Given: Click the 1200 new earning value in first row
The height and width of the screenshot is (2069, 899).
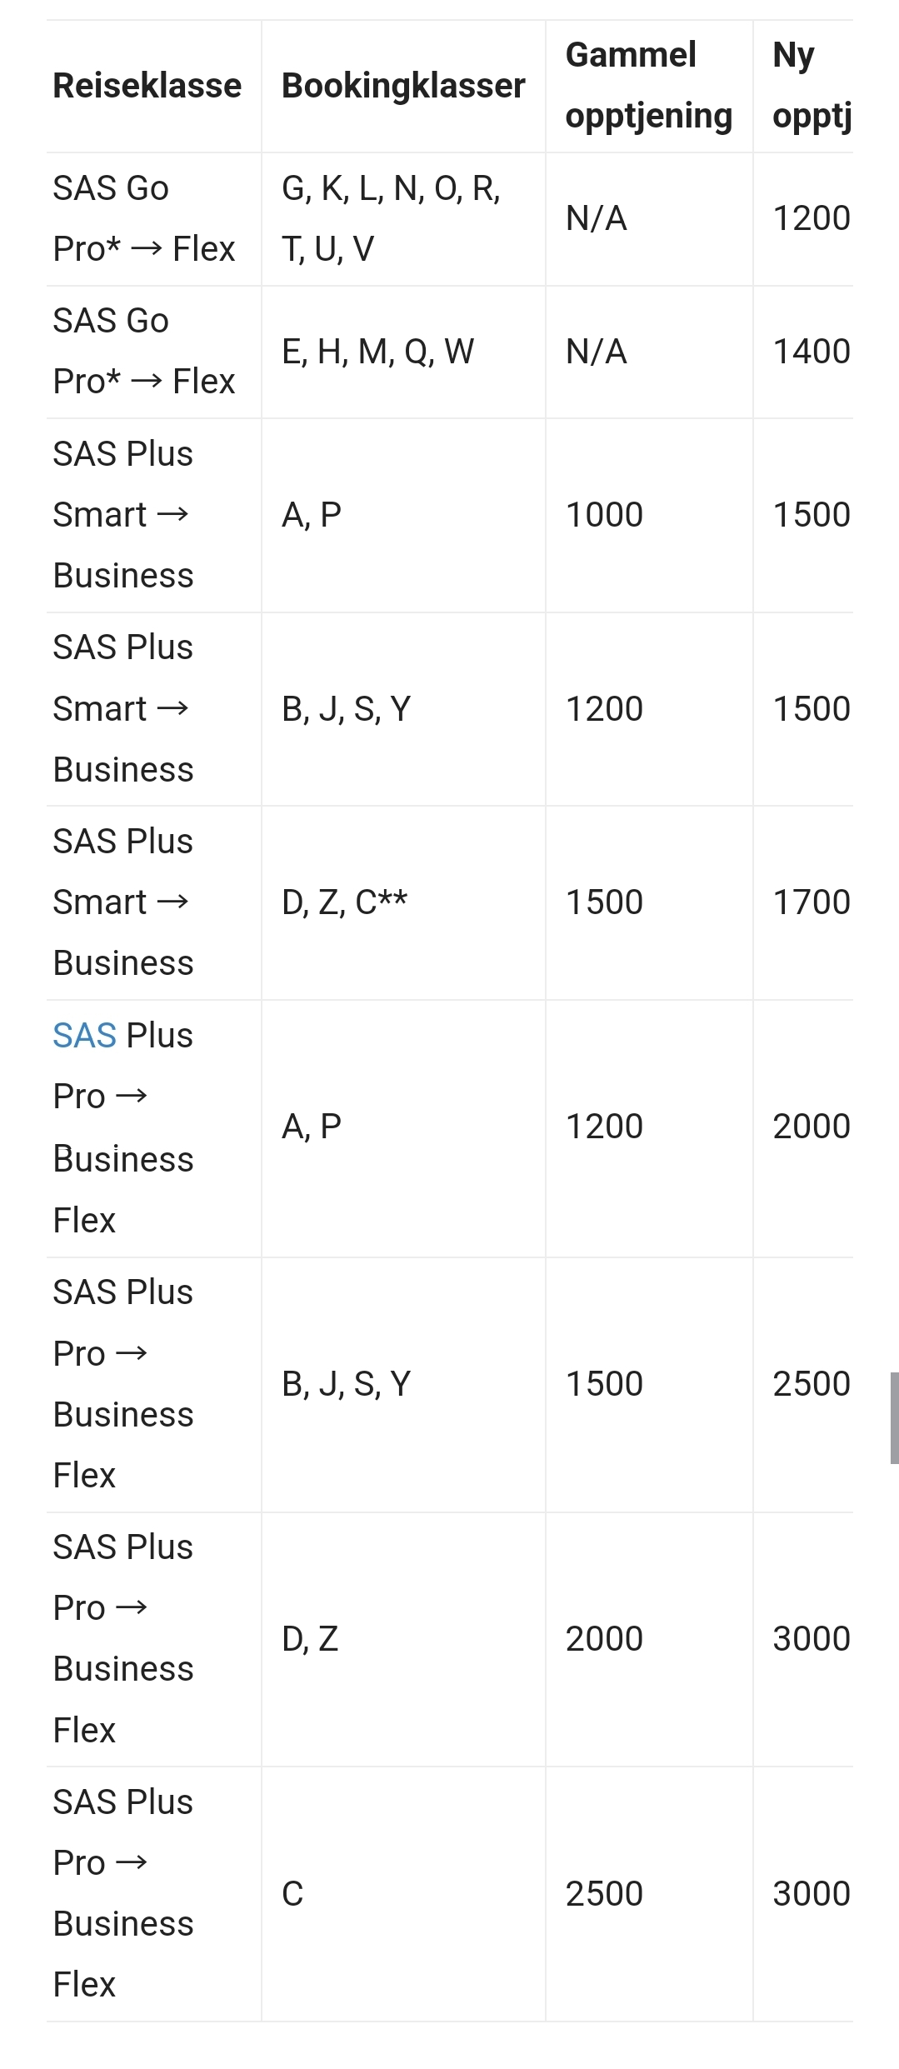Looking at the screenshot, I should click(x=811, y=218).
